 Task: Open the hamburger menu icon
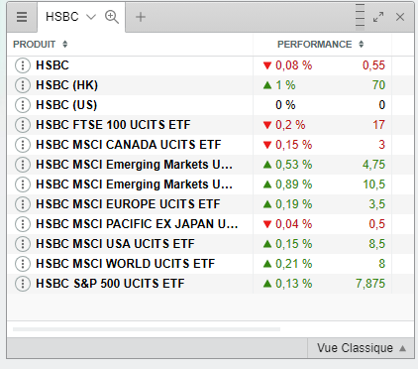(22, 17)
